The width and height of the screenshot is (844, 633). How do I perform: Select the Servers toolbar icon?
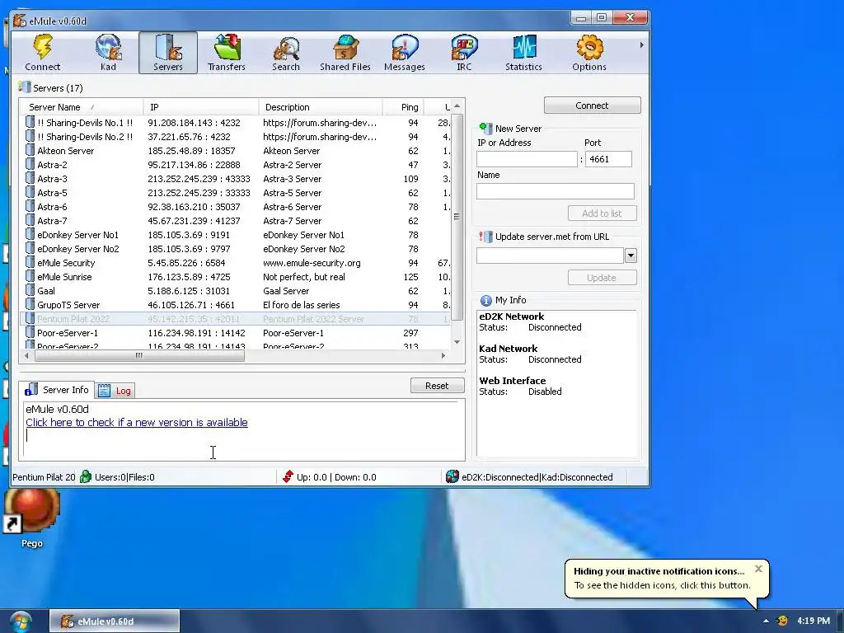point(168,53)
